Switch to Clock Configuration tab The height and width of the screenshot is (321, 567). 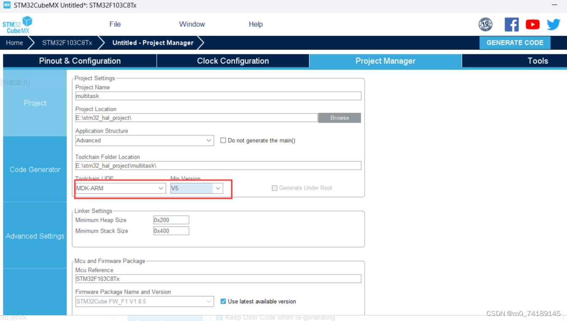pos(233,61)
